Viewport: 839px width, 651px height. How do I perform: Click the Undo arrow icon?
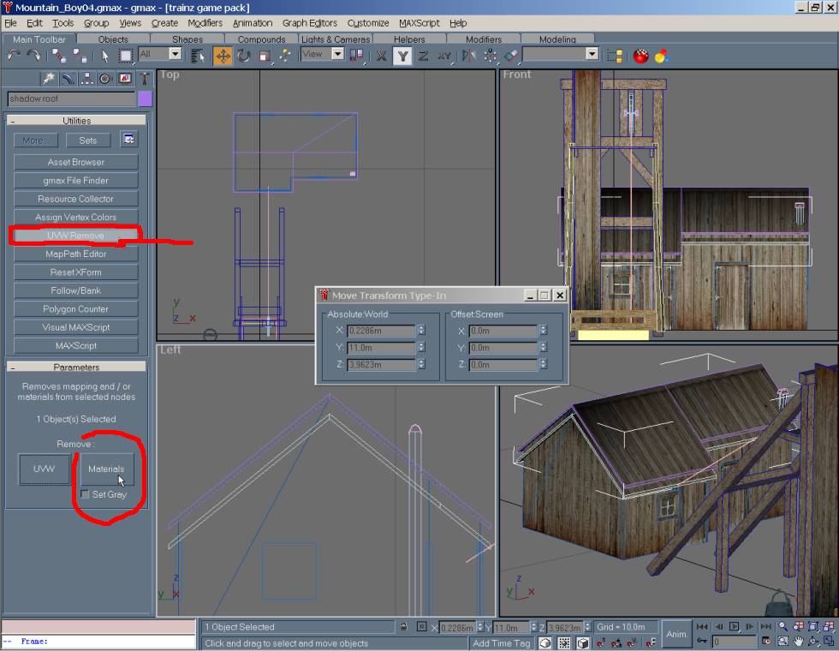14,56
